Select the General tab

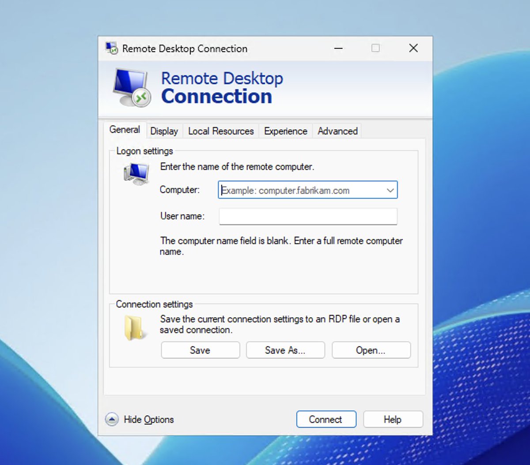pos(125,130)
